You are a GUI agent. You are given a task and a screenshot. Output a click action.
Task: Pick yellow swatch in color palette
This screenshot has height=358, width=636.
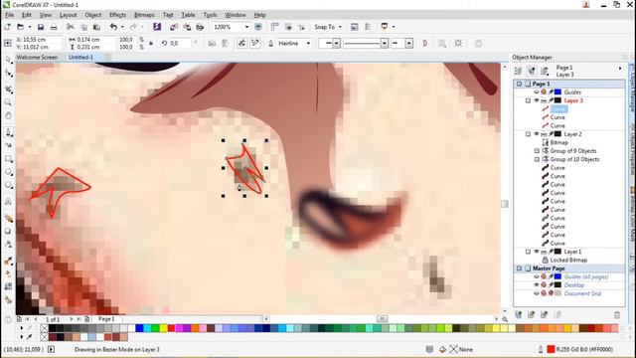tap(163, 328)
